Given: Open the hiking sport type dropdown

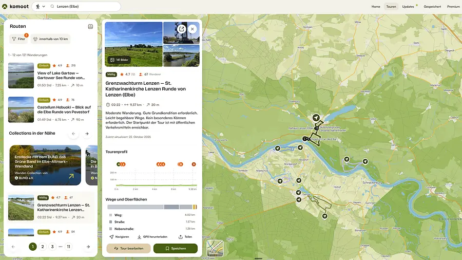Looking at the screenshot, I should (40, 7).
